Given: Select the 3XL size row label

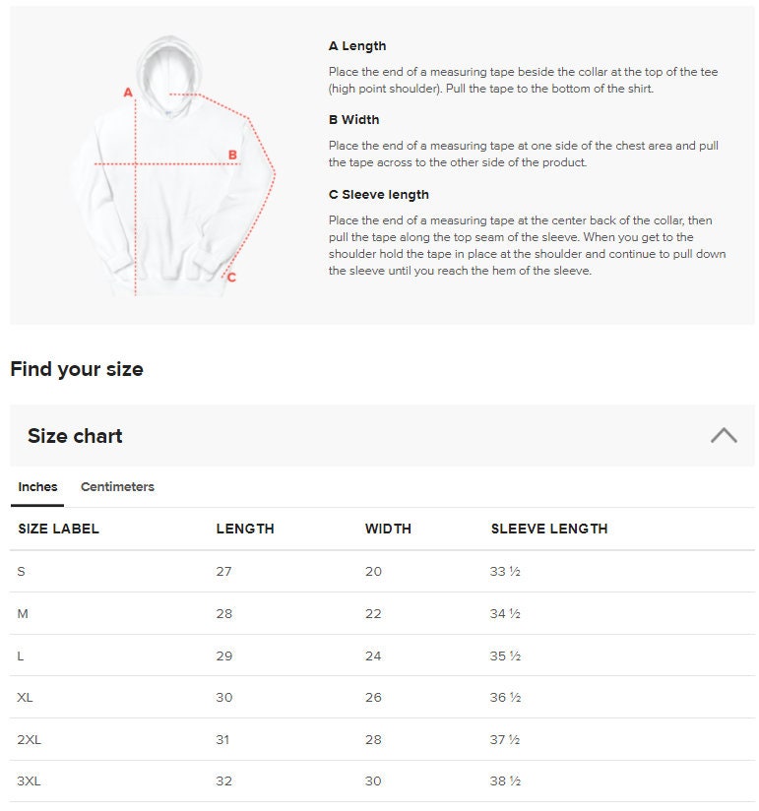Looking at the screenshot, I should click(x=29, y=781).
